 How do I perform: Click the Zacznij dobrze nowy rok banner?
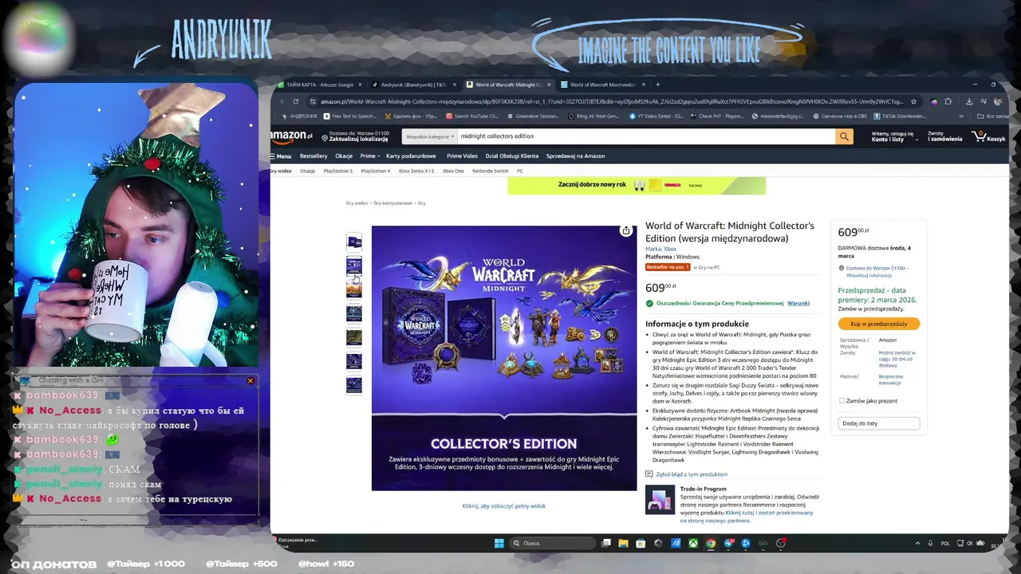click(637, 186)
